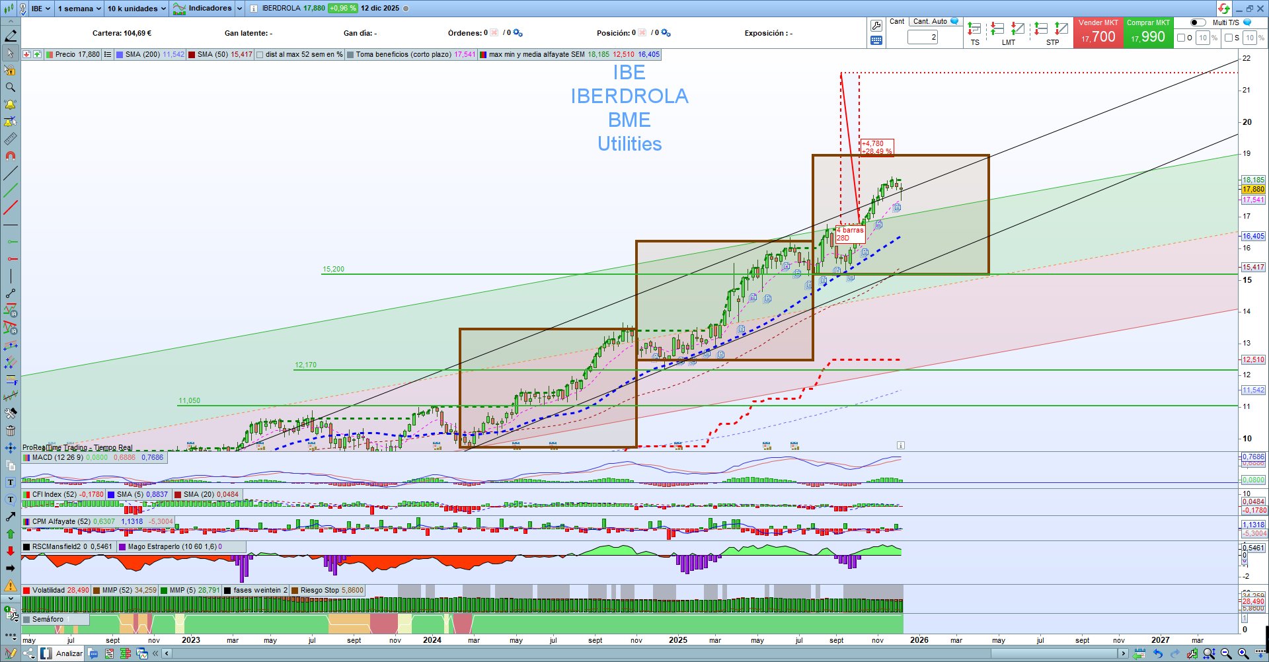Screen dimensions: 1269x662
Task: Click Vender MKT sell button
Action: pos(1098,32)
